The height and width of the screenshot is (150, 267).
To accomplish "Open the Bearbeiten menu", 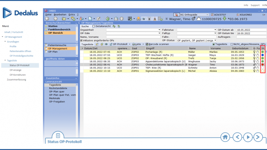I will click(x=60, y=14).
